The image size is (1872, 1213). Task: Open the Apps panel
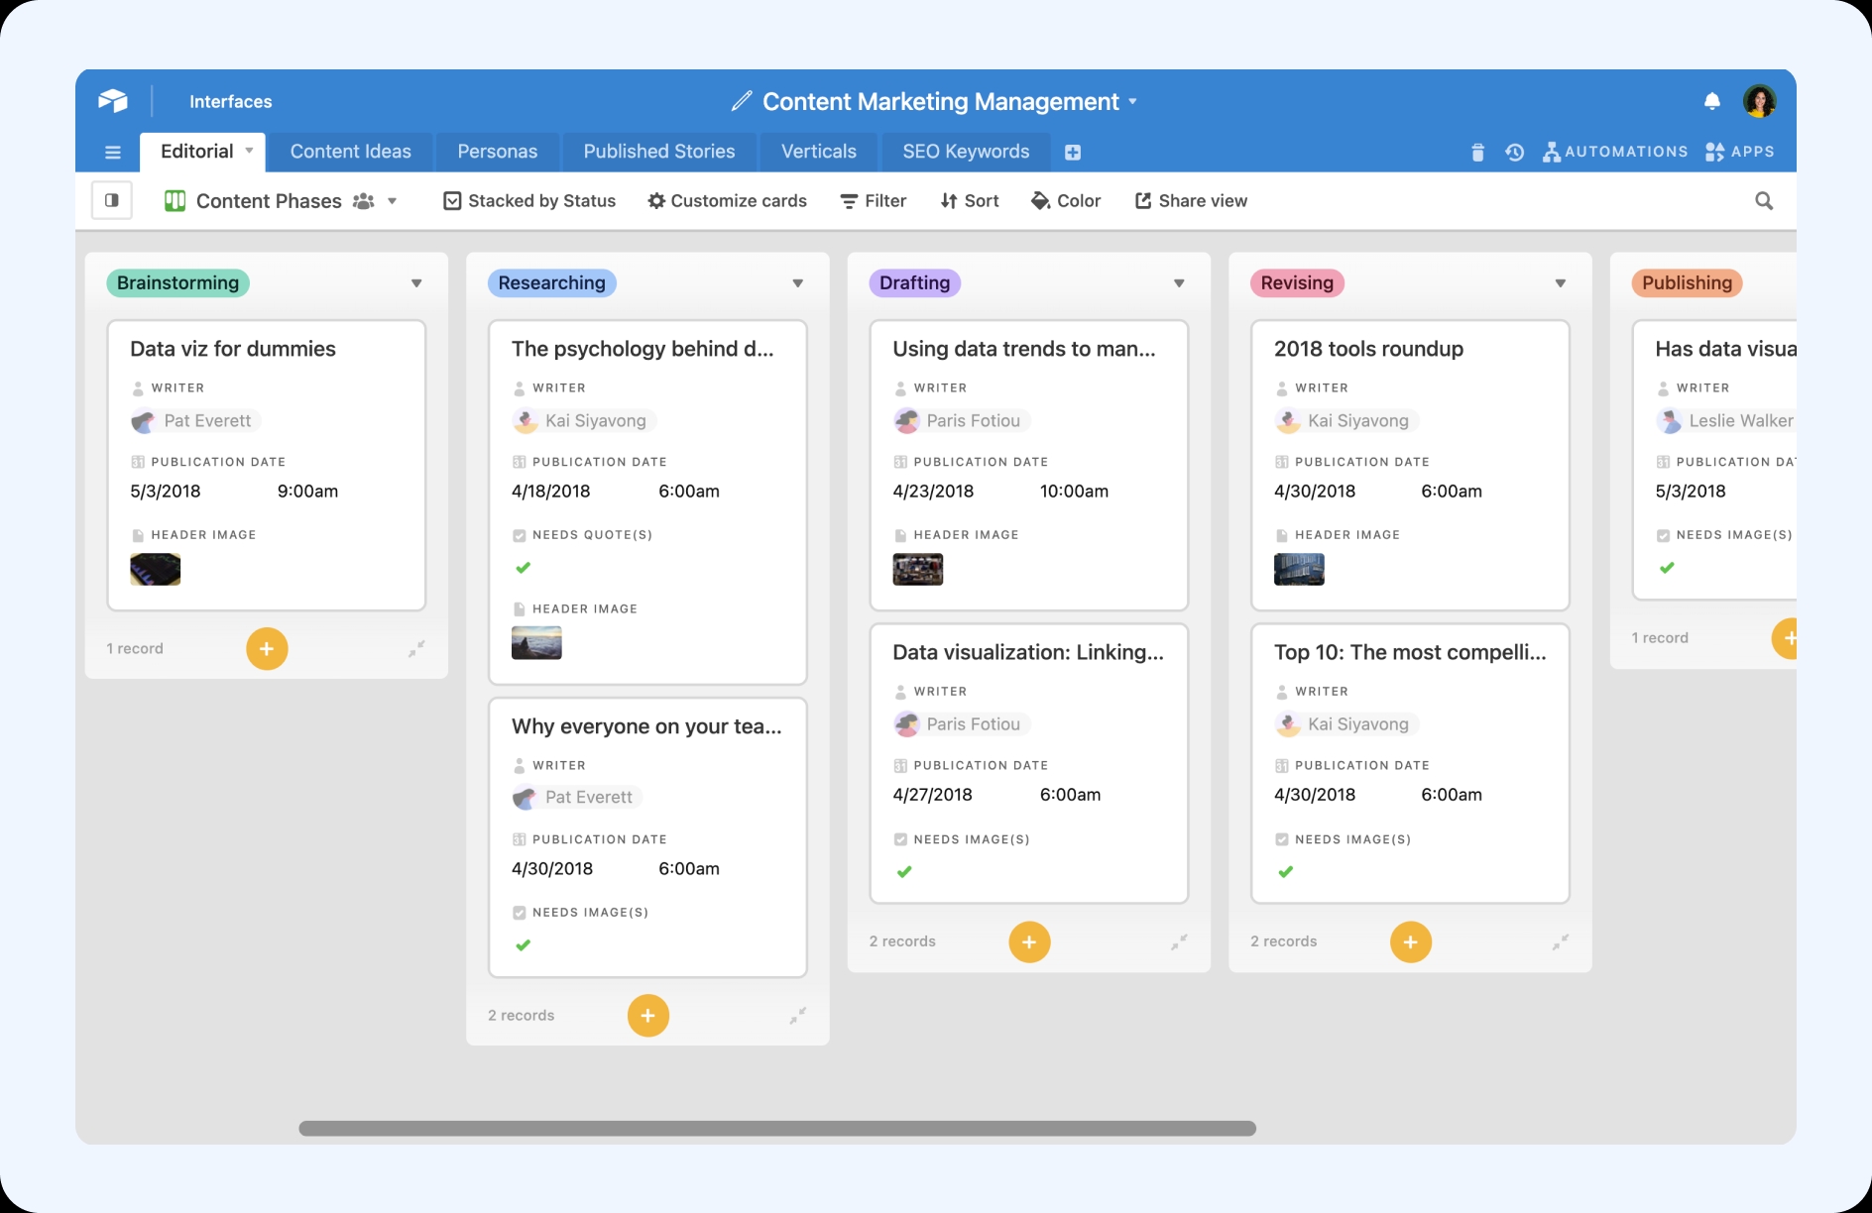pos(1739,152)
